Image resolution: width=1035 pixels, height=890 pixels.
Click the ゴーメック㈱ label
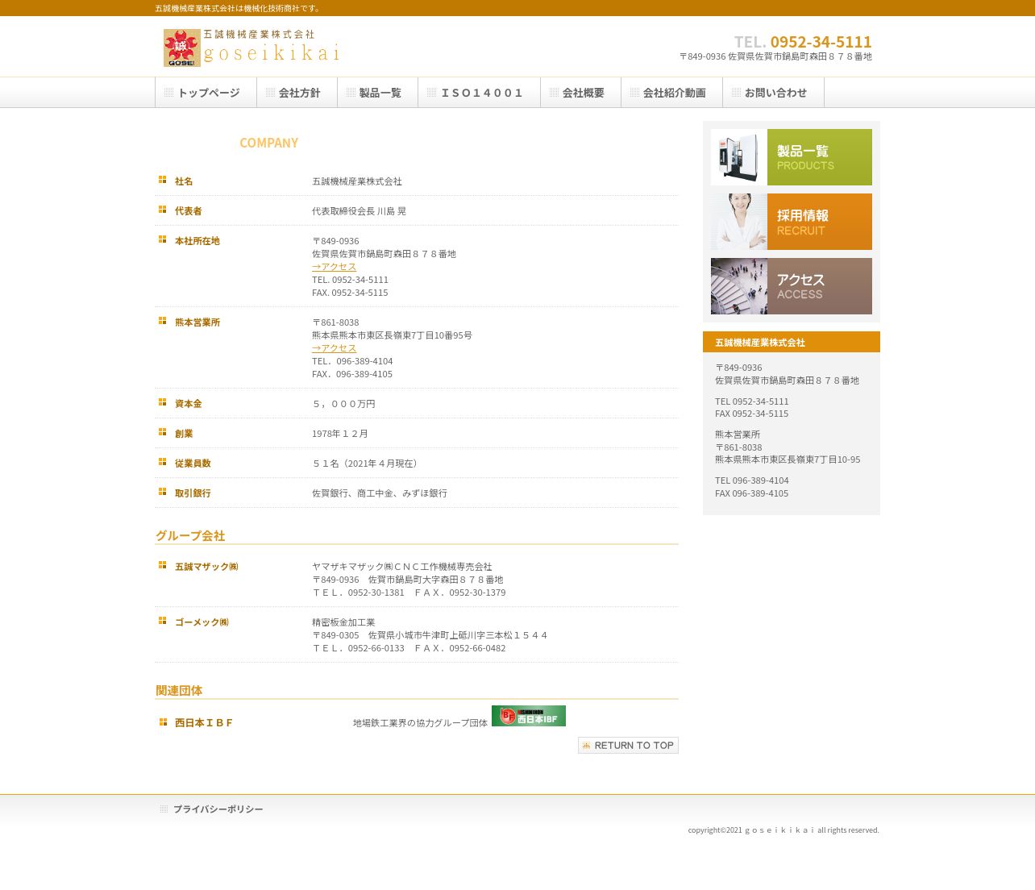[202, 622]
